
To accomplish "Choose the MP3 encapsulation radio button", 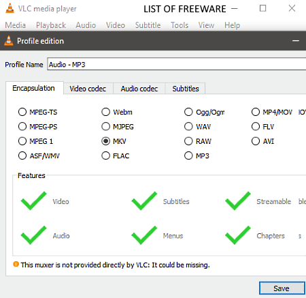I will pyautogui.click(x=188, y=155).
